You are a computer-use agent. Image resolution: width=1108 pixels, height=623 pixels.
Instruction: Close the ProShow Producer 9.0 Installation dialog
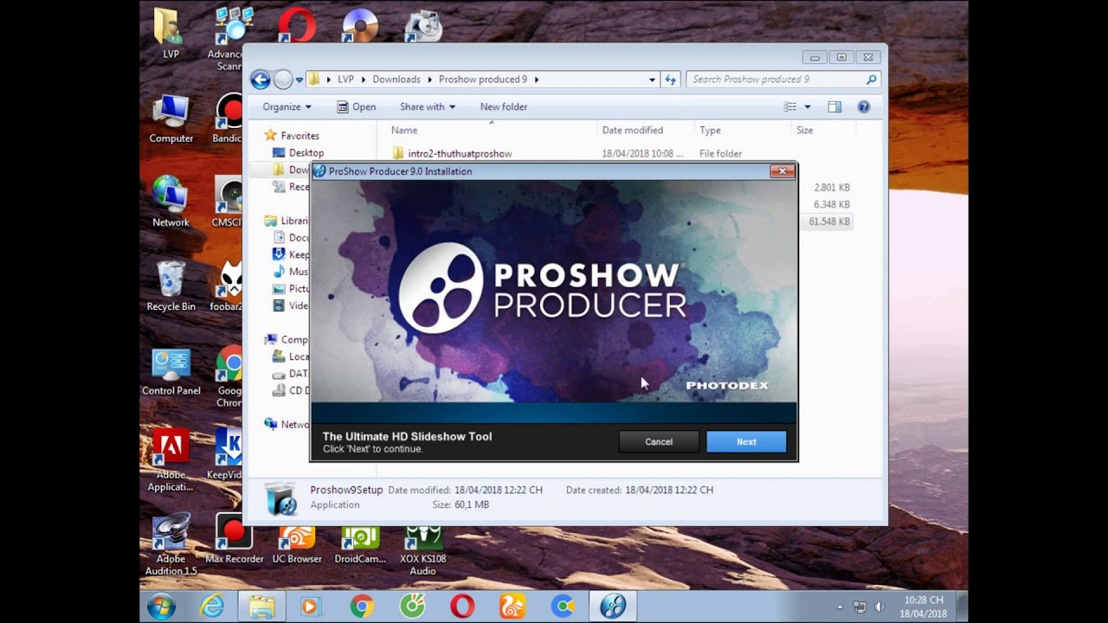pyautogui.click(x=783, y=171)
